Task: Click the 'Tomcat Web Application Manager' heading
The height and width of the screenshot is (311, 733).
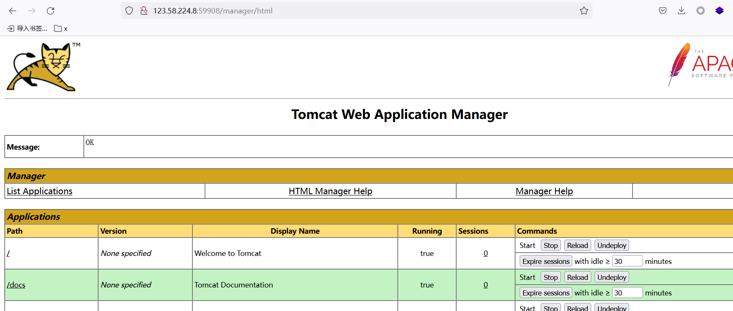Action: click(x=399, y=114)
